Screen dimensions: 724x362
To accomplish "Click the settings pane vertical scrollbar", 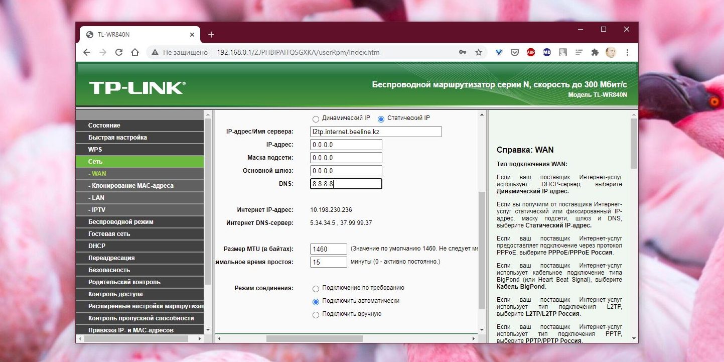I will pyautogui.click(x=482, y=250).
